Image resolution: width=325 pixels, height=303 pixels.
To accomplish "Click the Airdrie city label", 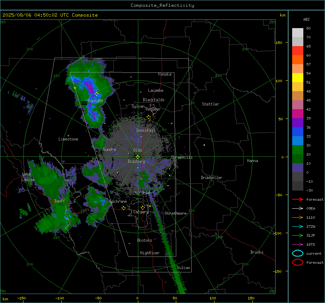I will [x=142, y=192].
